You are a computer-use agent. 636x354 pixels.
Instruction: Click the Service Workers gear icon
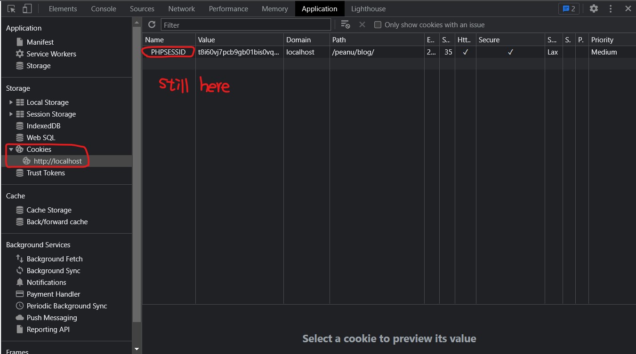20,54
